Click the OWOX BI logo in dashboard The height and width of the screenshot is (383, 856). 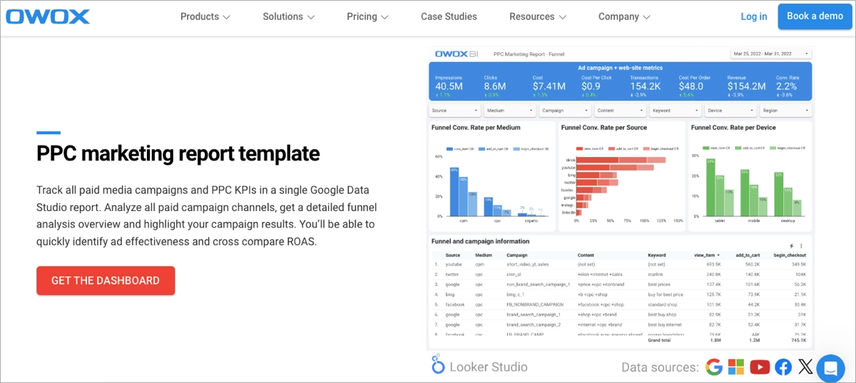pyautogui.click(x=457, y=53)
